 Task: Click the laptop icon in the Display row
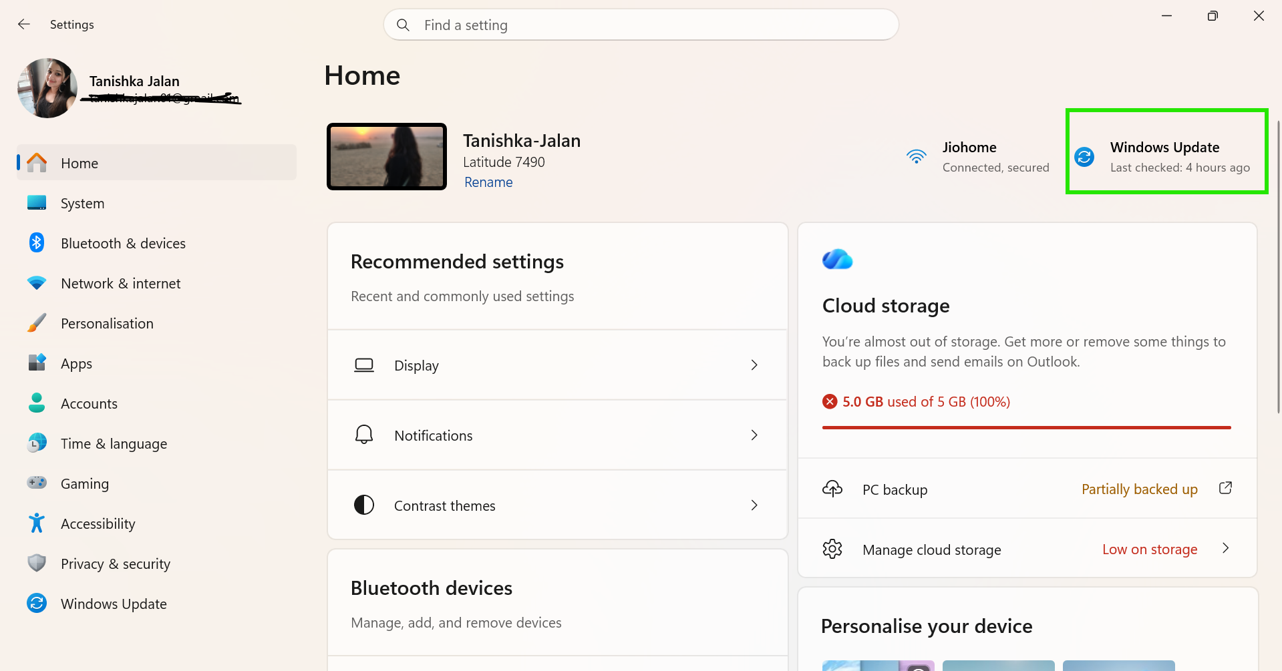tap(364, 365)
